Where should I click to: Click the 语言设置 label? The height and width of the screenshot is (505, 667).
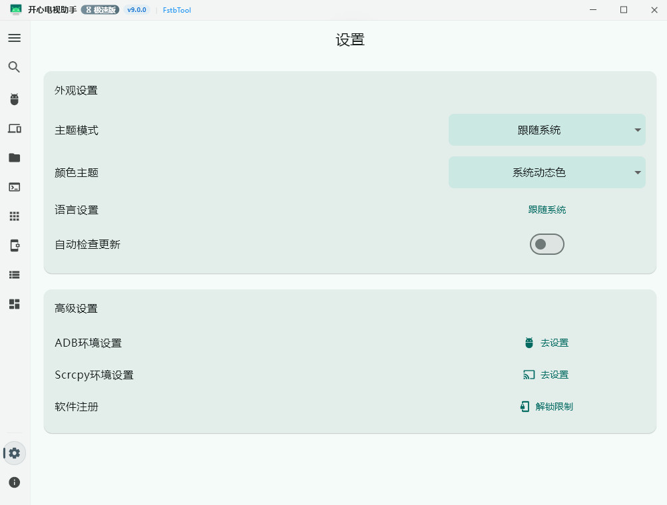pyautogui.click(x=77, y=210)
